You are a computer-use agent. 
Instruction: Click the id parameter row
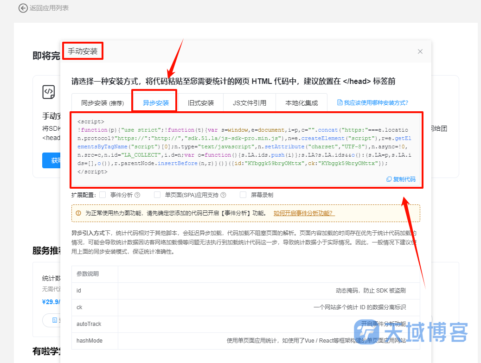pos(246,291)
